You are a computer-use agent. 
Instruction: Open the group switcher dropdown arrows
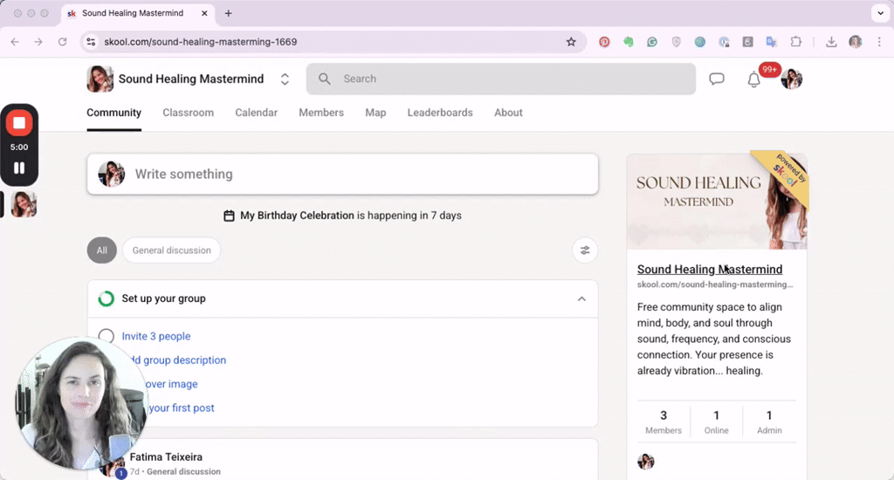pyautogui.click(x=285, y=79)
